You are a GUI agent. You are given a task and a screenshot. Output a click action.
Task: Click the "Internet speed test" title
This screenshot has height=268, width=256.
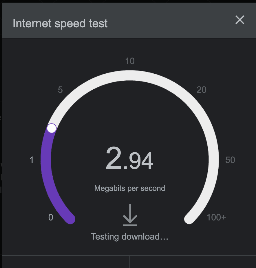[x=60, y=23]
